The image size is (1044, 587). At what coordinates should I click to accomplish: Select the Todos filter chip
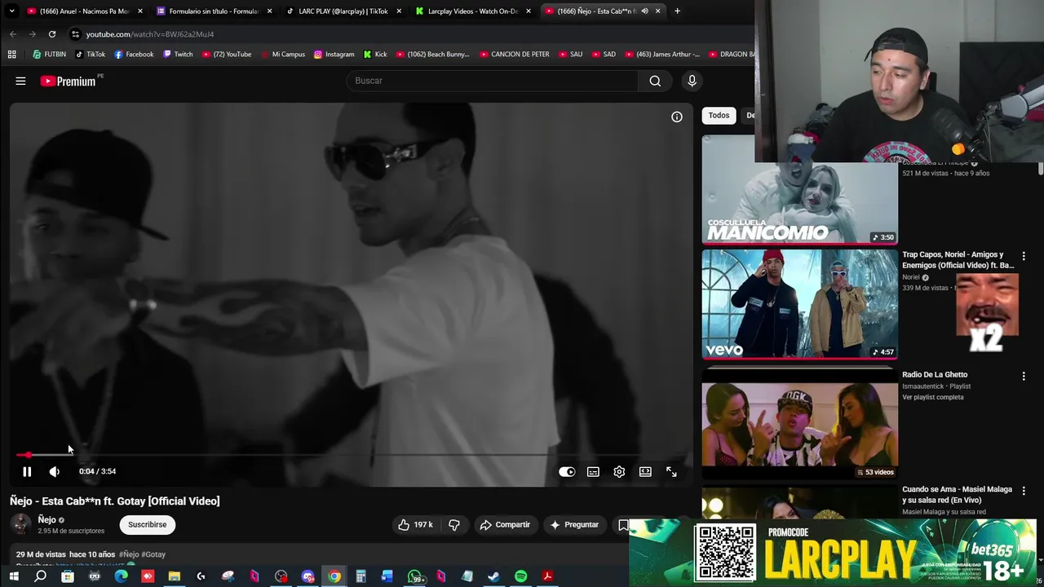pyautogui.click(x=719, y=115)
